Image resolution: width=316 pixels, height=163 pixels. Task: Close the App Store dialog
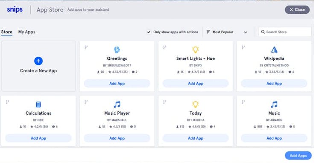point(297,9)
